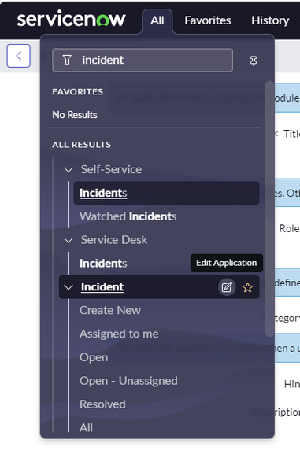300x458 pixels.
Task: Open the Open incidents module
Action: [x=94, y=357]
